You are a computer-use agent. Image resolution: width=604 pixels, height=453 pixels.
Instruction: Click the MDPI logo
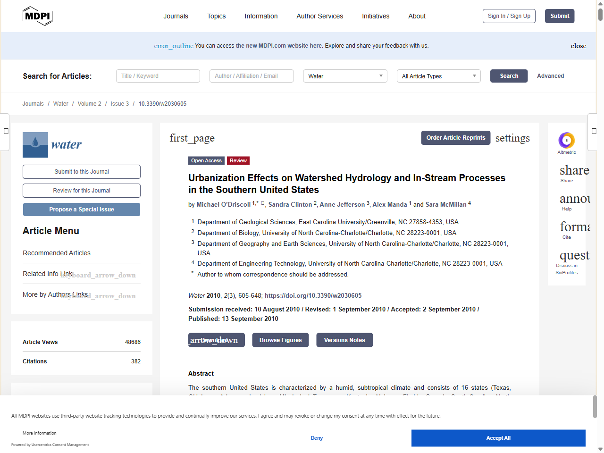tap(37, 16)
